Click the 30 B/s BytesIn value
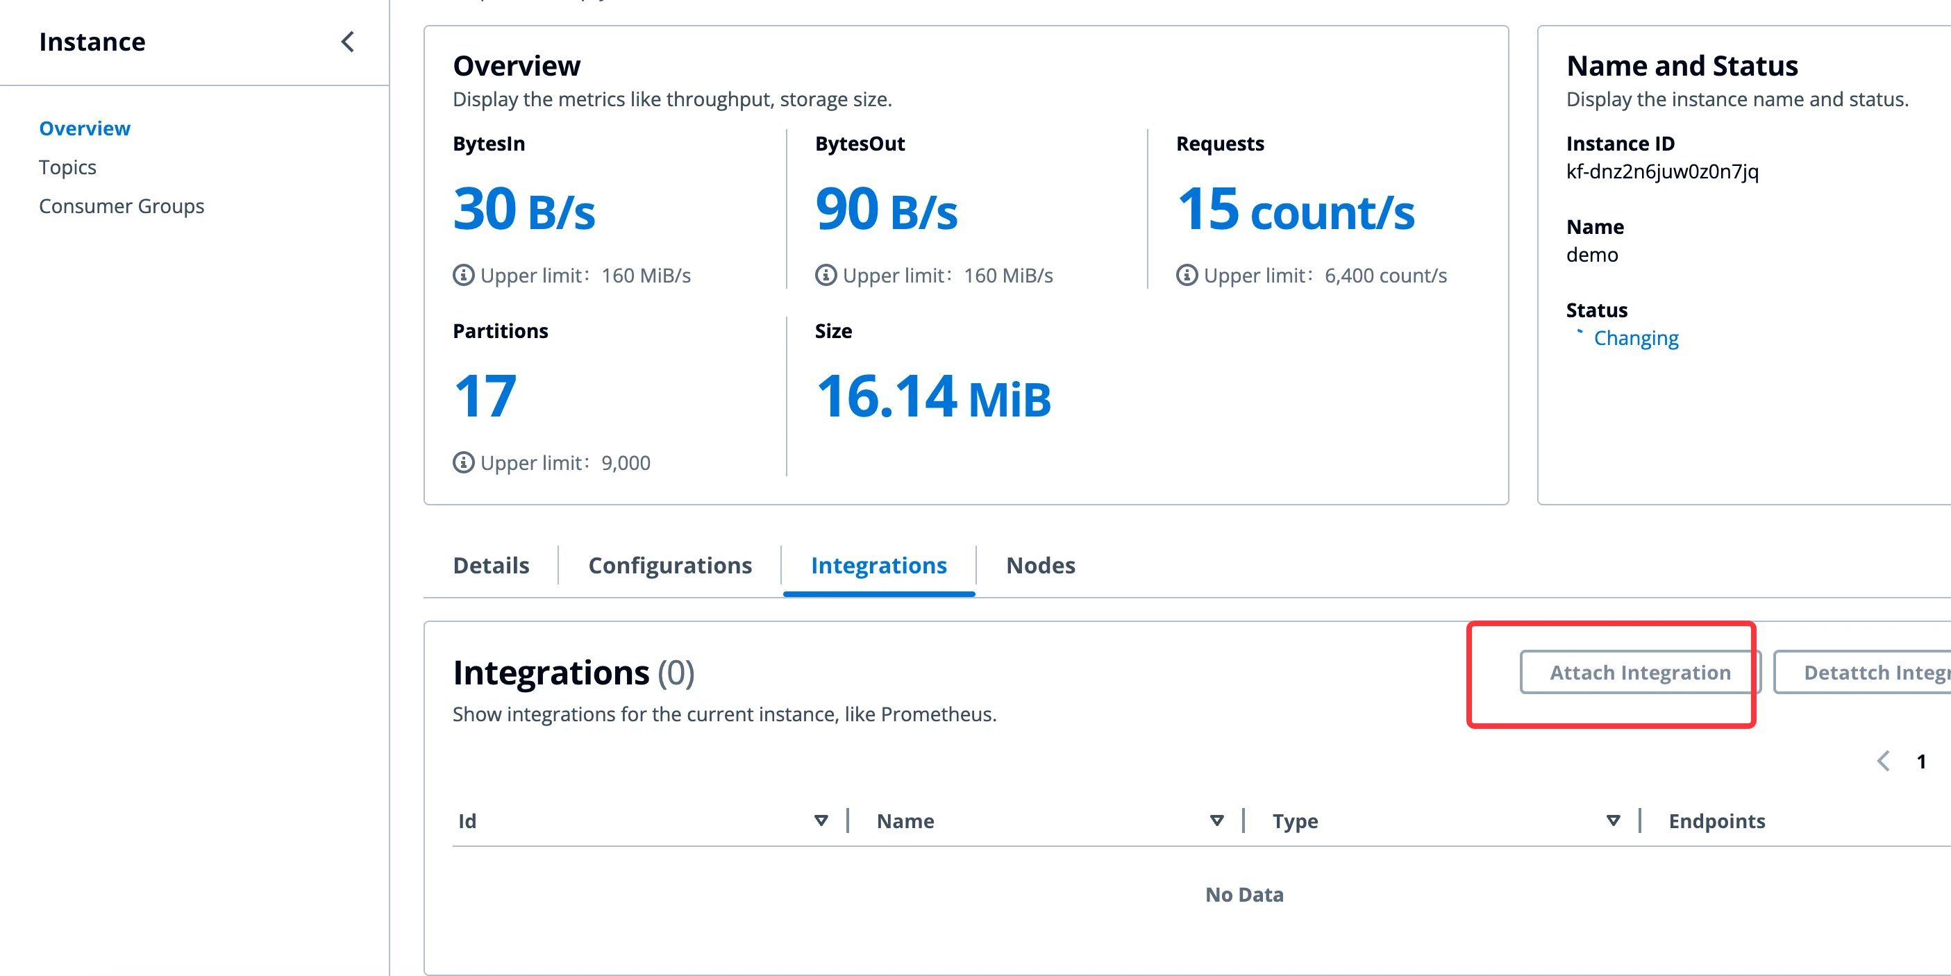Screen dimensions: 1951x976 tap(524, 209)
